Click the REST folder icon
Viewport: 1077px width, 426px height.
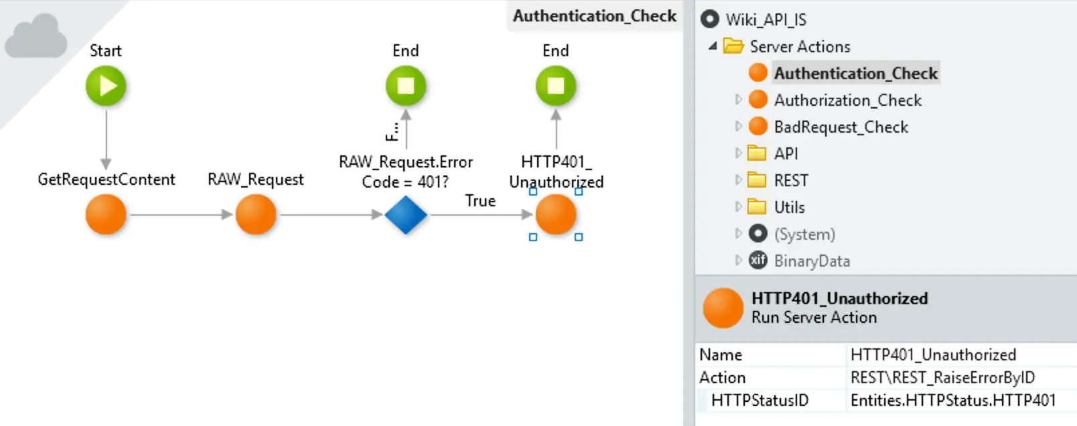[757, 180]
